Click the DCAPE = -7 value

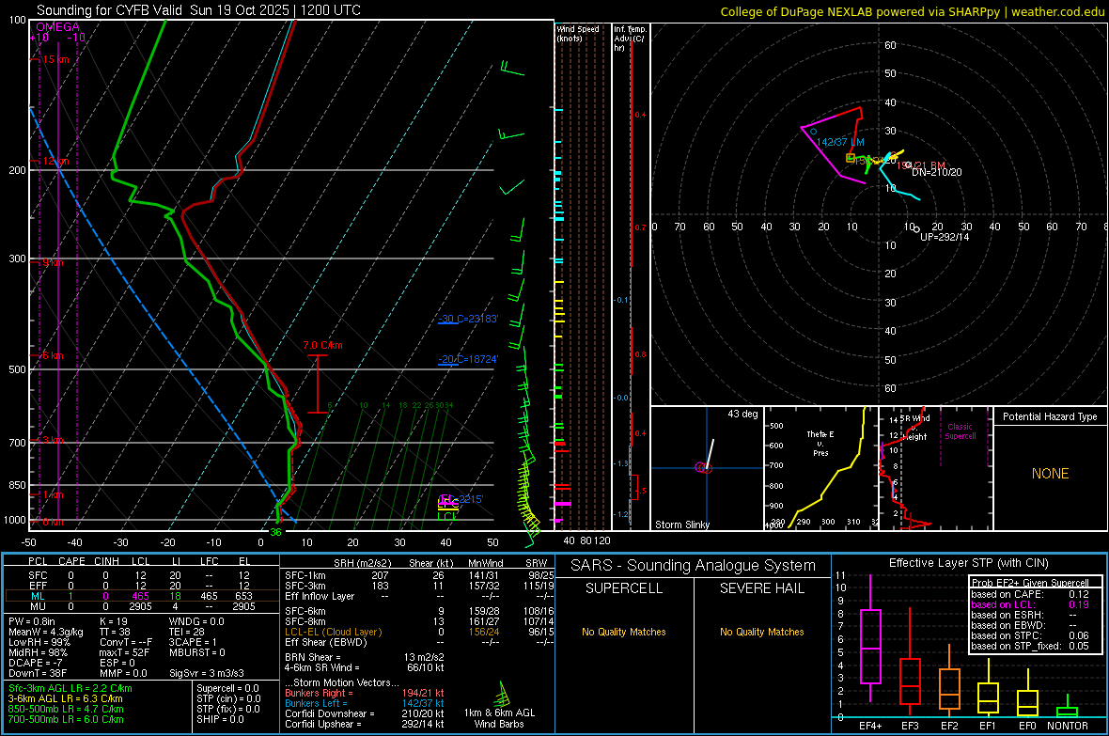36,663
